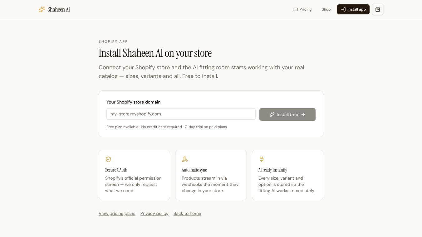Click the 'Install Shaheen AI on your store' heading
422x237 pixels.
(155, 53)
